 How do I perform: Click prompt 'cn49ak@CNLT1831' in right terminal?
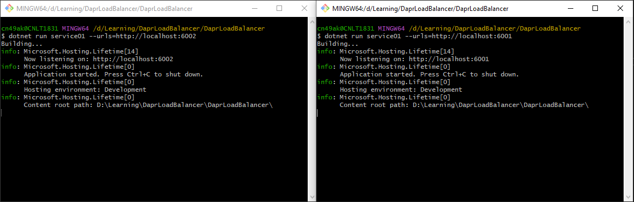pos(345,29)
